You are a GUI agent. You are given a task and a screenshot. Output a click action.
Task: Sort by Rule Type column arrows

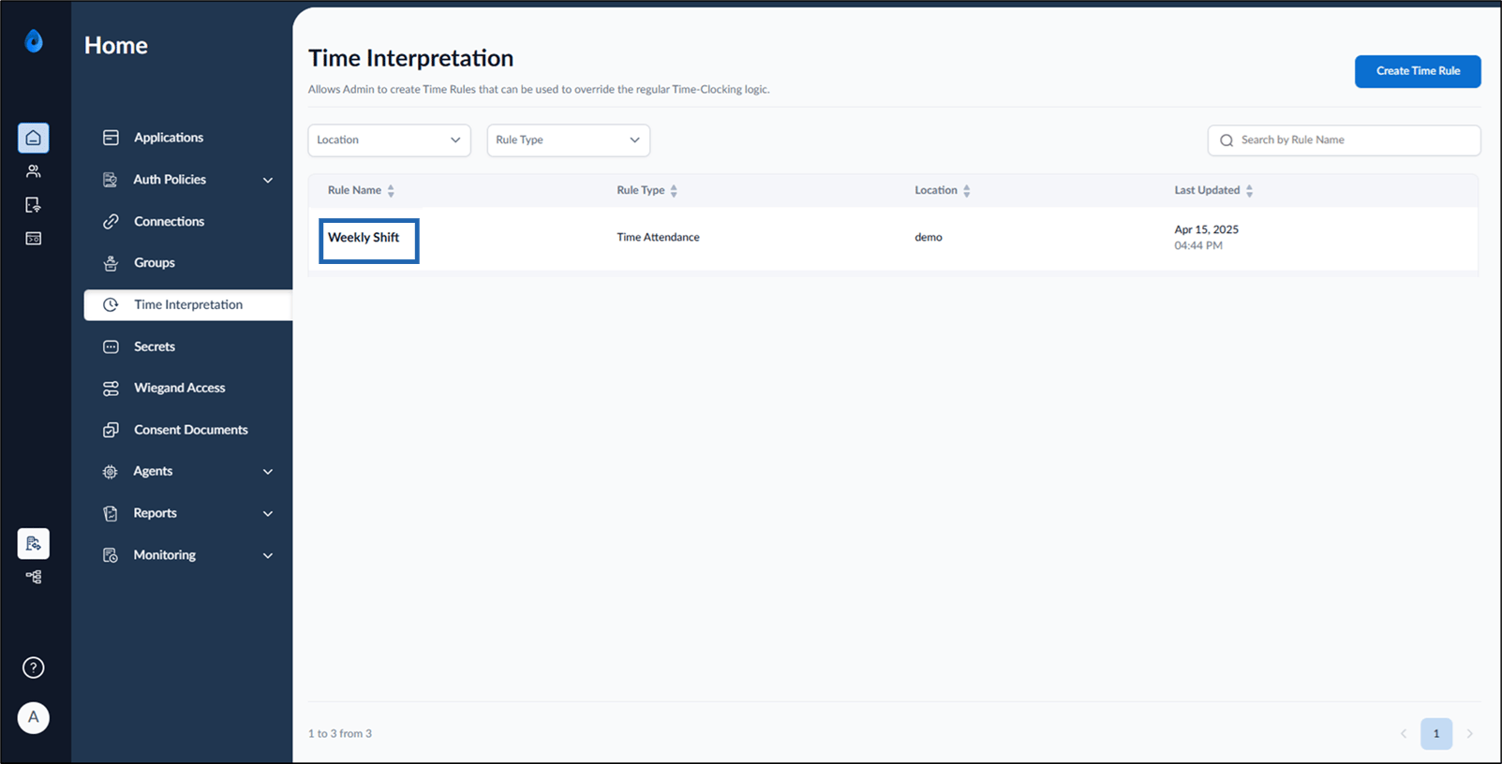pyautogui.click(x=674, y=191)
